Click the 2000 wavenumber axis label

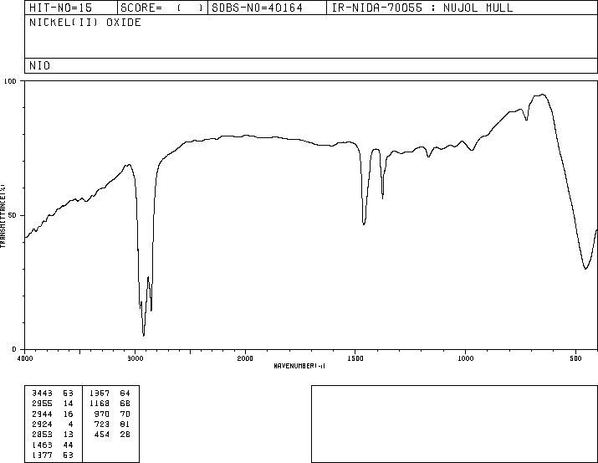(245, 358)
